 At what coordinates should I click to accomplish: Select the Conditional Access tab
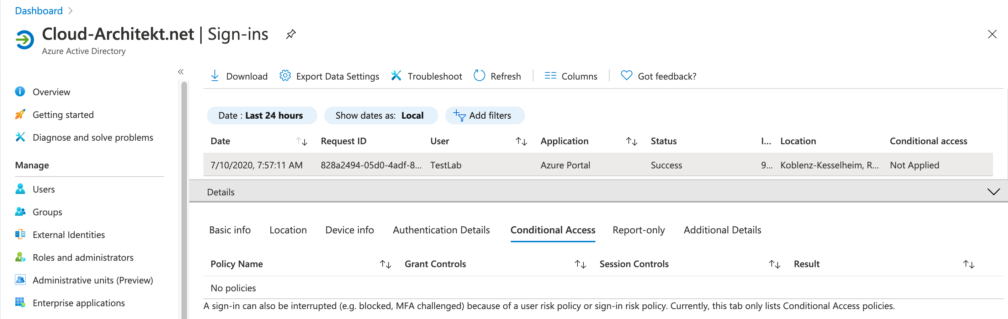pos(552,230)
